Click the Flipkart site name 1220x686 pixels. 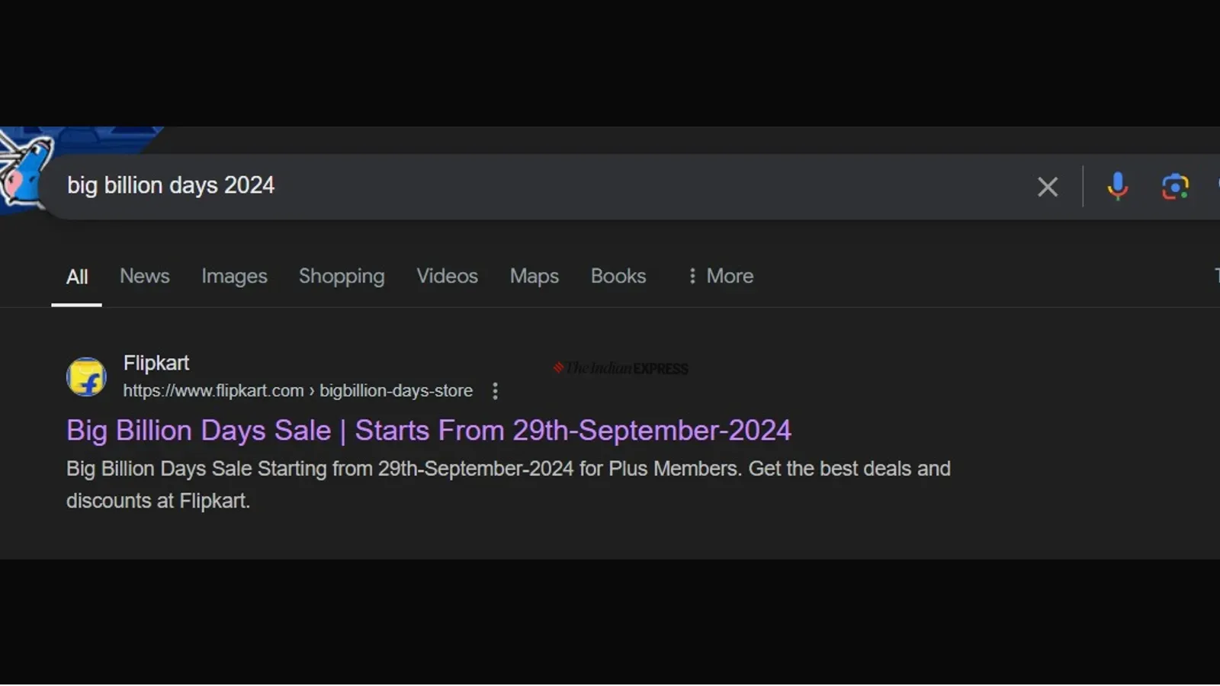[156, 363]
